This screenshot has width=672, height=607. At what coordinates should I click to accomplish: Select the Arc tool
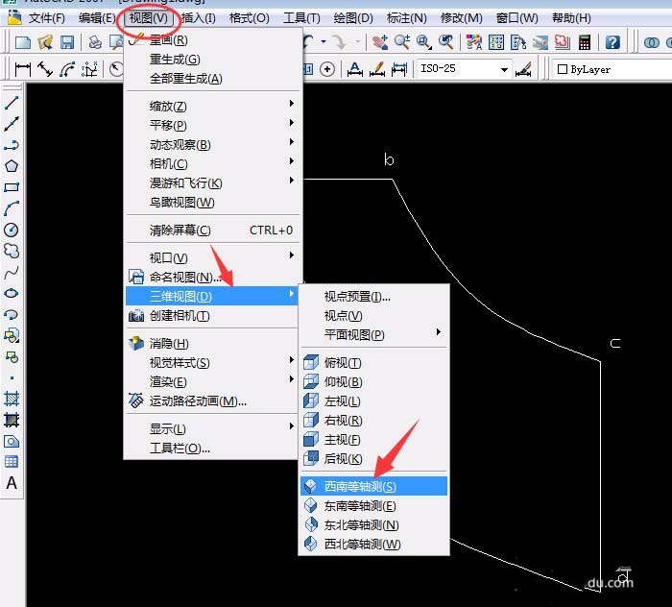point(12,208)
